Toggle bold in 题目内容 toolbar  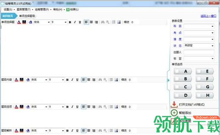(x=67, y=80)
